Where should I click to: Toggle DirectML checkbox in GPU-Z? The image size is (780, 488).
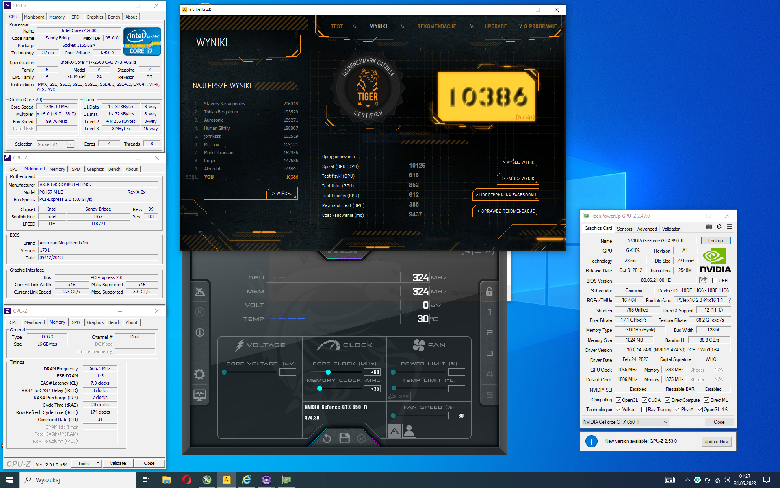(706, 400)
